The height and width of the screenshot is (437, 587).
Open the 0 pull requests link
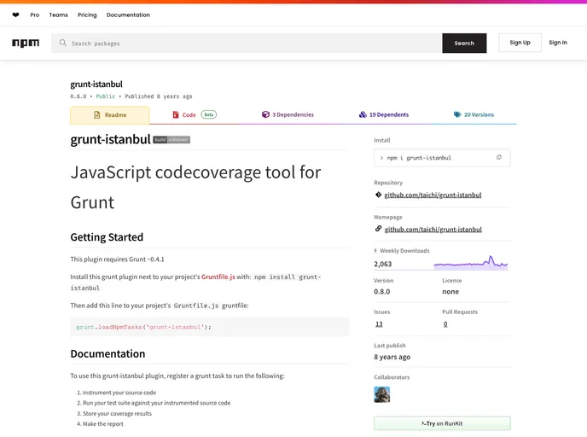445,324
